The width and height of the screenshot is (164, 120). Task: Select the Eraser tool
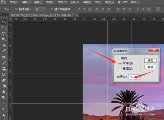coord(4,80)
